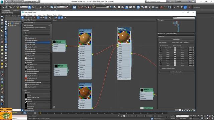The width and height of the screenshot is (214, 120).
Task: Select the Slate editor Select Tool arrow
Action: coord(23,18)
